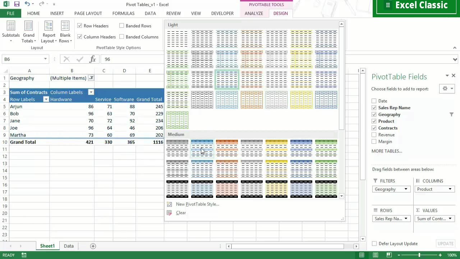Switch to the Data sheet tab
This screenshot has height=259, width=460.
69,246
